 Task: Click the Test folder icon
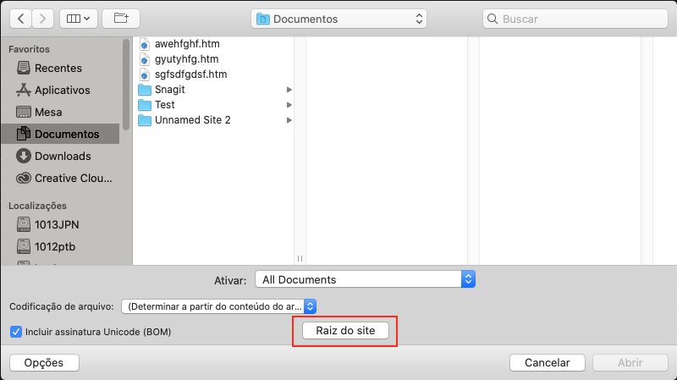tap(145, 105)
